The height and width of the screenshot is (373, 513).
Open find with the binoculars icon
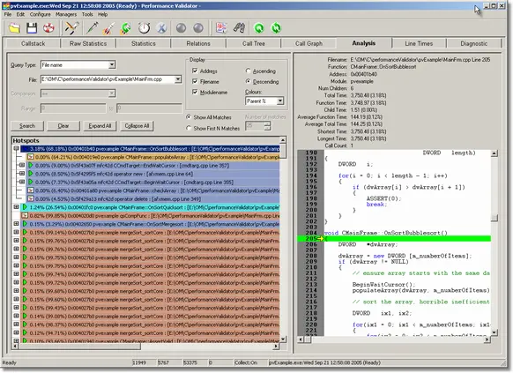[x=239, y=28]
